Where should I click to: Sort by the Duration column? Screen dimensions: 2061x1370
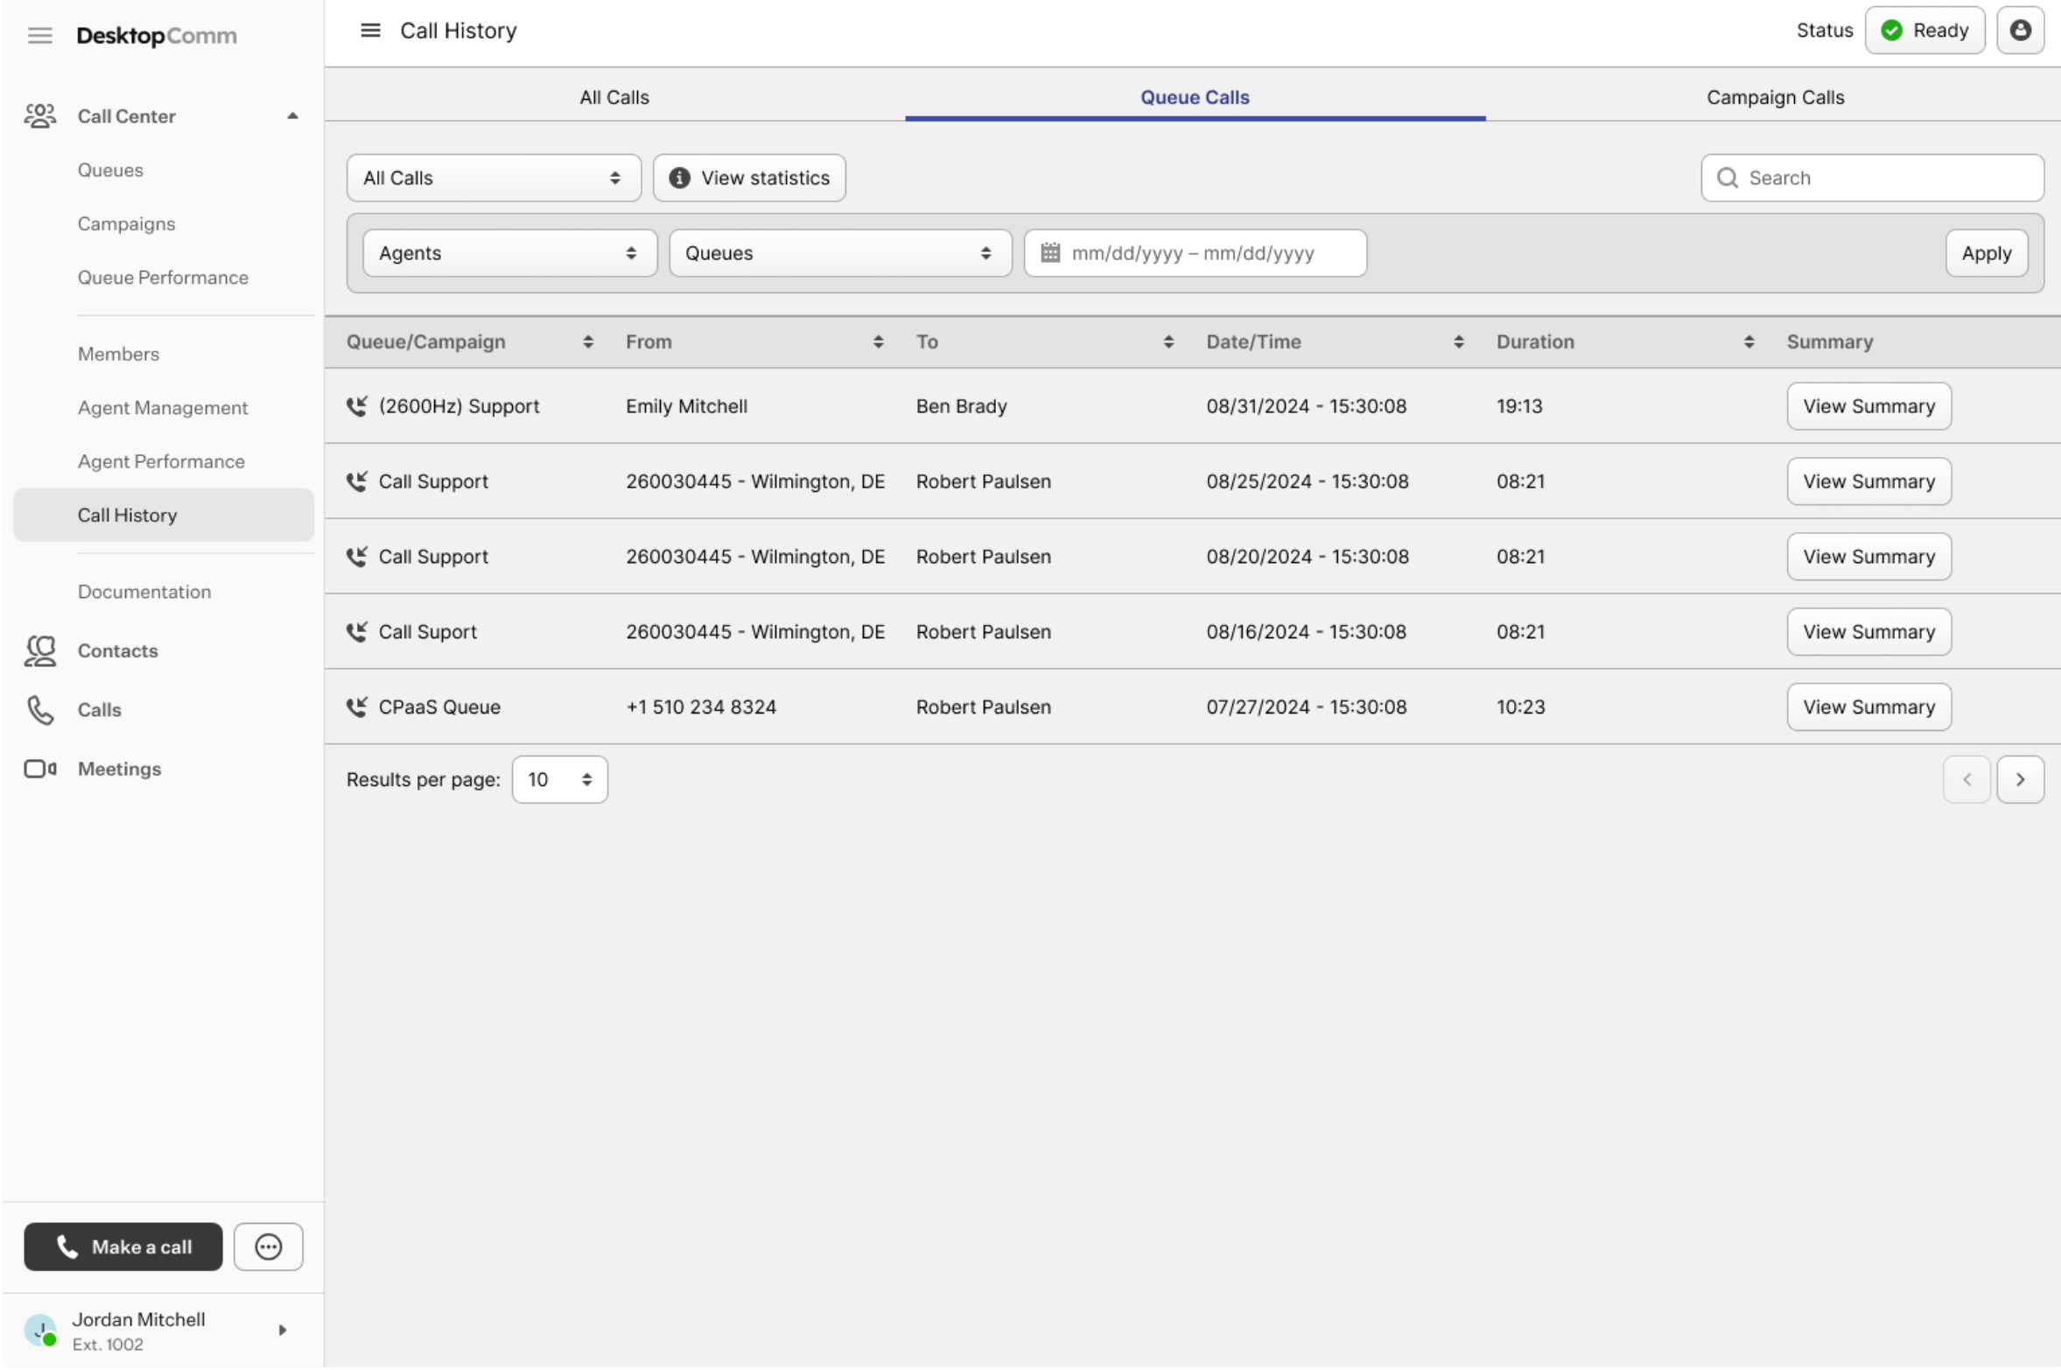tap(1748, 342)
